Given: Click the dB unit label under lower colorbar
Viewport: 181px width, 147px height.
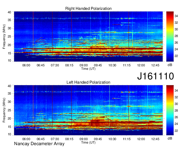Looking at the screenshot, I should coord(170,138).
